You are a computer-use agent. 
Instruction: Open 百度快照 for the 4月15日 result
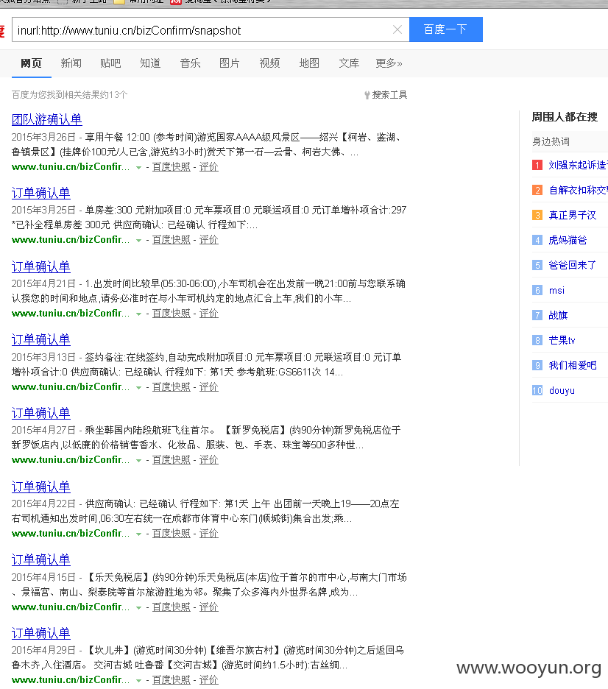click(x=172, y=607)
